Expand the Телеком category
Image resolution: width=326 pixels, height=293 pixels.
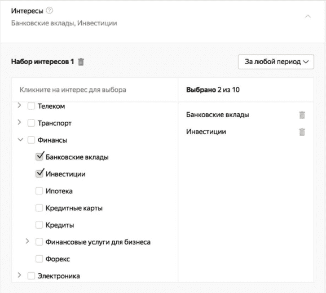[19, 105]
